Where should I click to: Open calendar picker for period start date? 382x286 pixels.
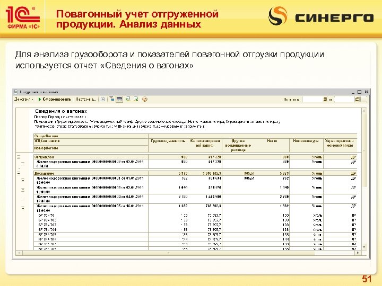coord(325,99)
